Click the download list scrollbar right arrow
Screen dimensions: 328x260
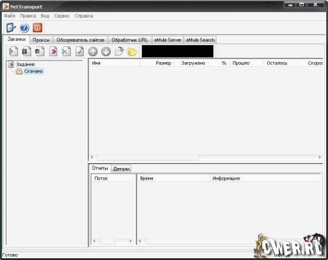[x=320, y=157]
